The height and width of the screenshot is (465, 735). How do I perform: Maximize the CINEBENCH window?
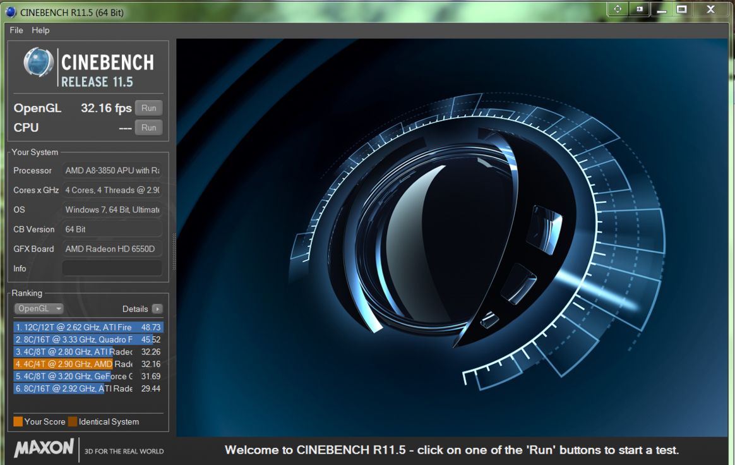[682, 9]
